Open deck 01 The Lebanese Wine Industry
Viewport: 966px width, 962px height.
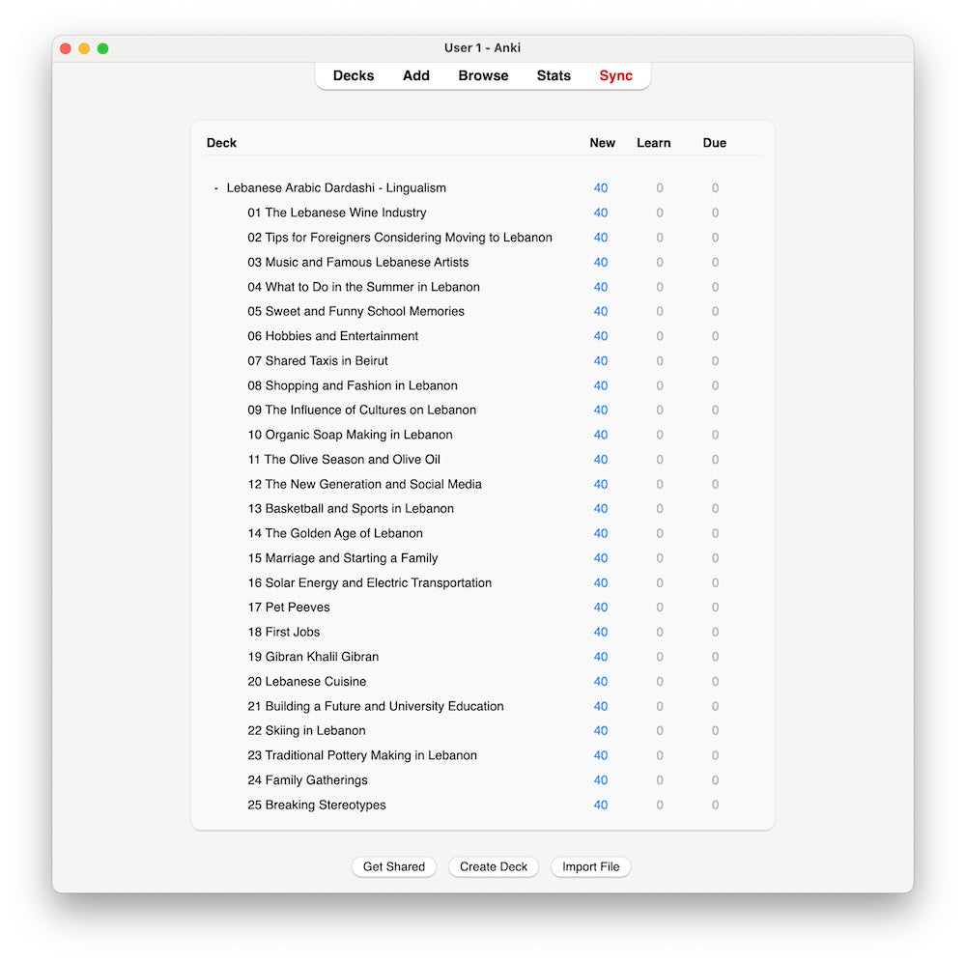pyautogui.click(x=336, y=212)
